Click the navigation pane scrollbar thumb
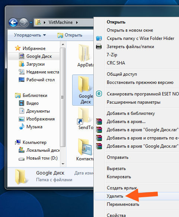The height and width of the screenshot is (217, 179). click(63, 97)
